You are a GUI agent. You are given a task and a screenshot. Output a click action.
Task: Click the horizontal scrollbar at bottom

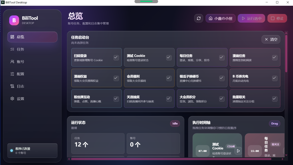coord(171,159)
